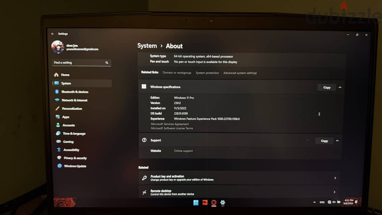
Task: Open Domain or workgroup link
Action: click(x=177, y=73)
